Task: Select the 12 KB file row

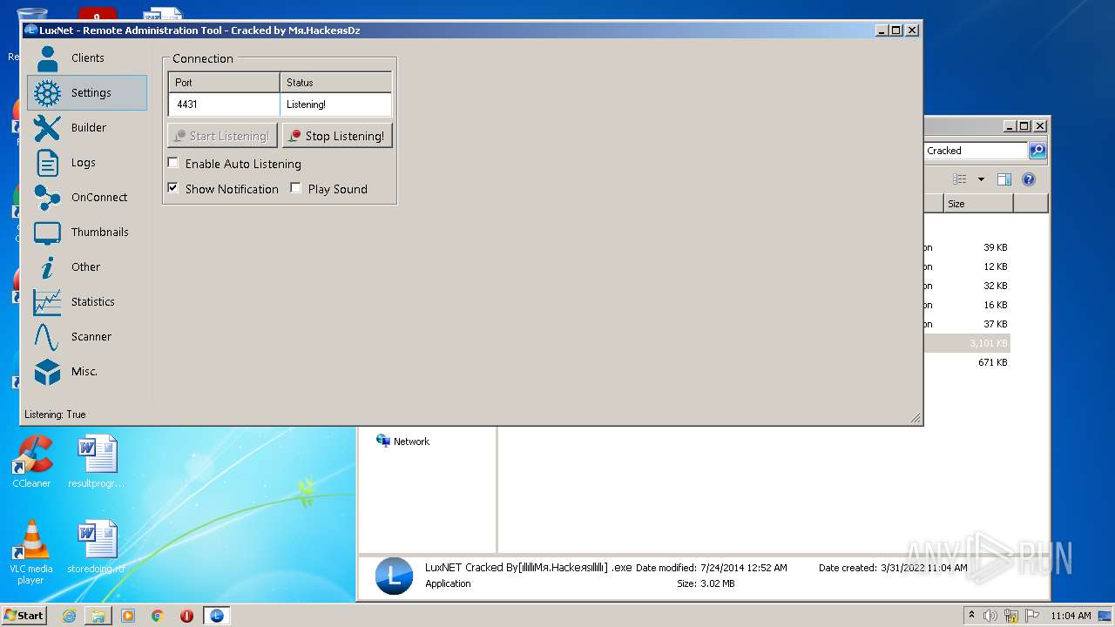Action: pyautogui.click(x=967, y=266)
